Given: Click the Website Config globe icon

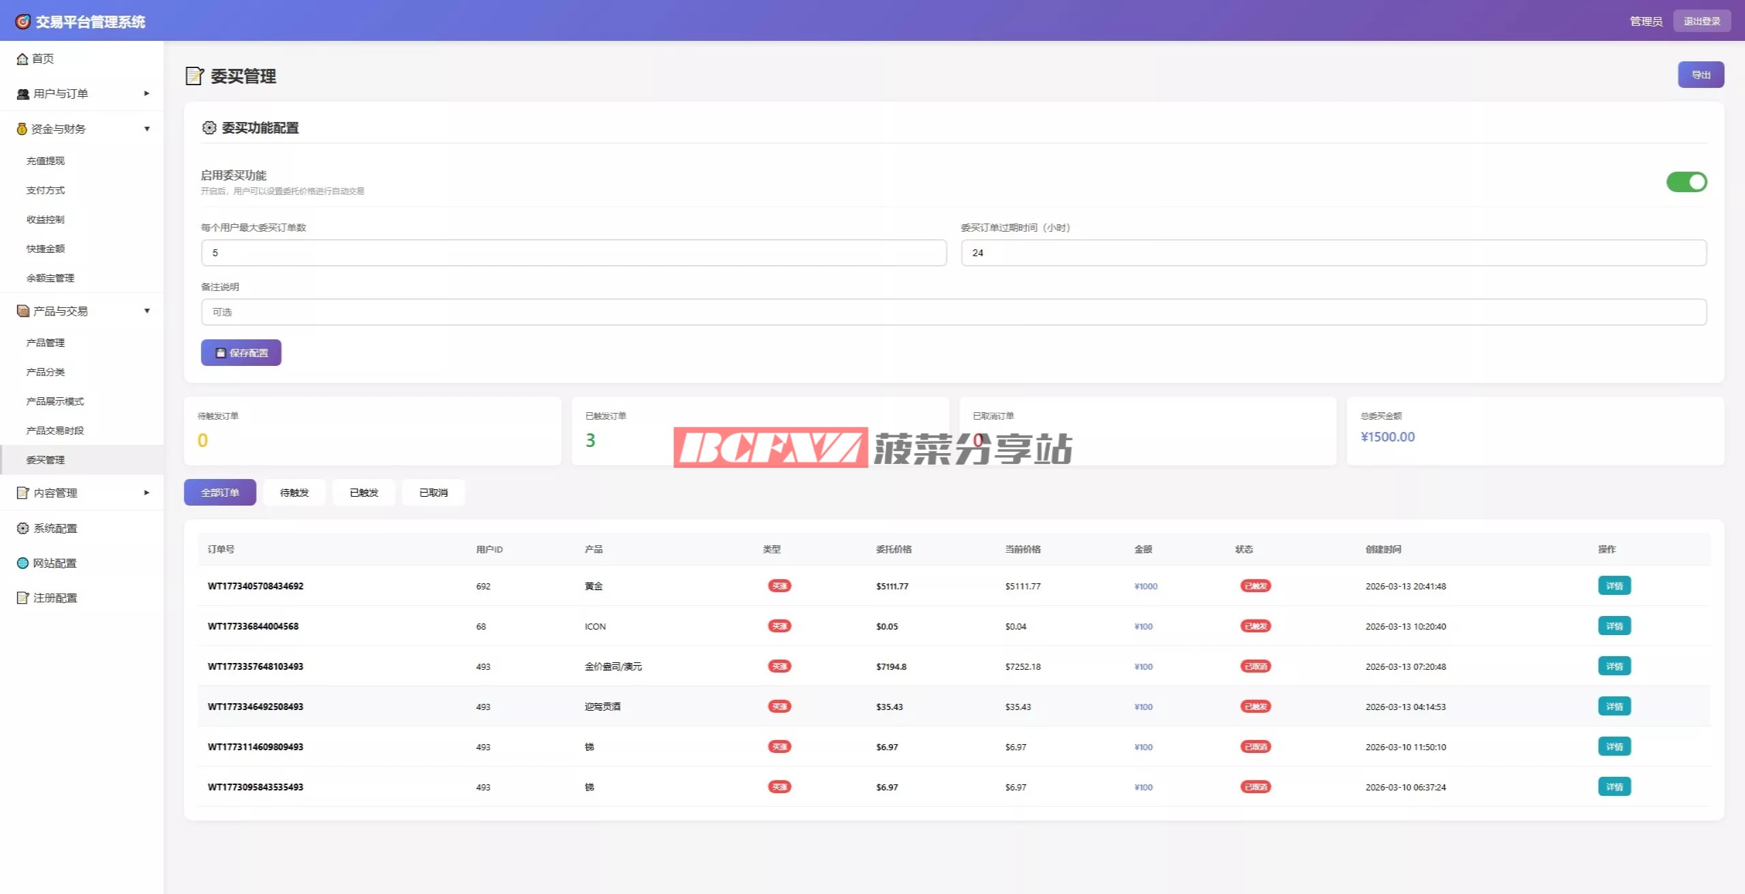Looking at the screenshot, I should click(22, 563).
